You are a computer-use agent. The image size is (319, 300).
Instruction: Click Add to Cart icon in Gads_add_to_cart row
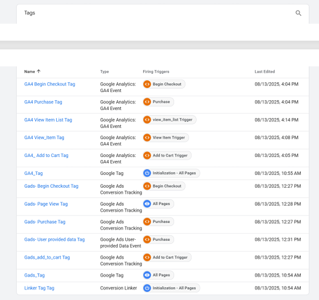[147, 257]
